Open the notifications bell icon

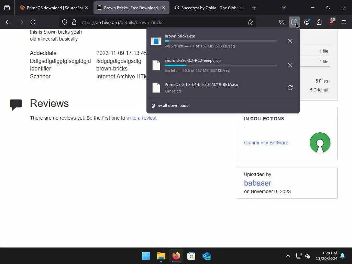(343, 256)
